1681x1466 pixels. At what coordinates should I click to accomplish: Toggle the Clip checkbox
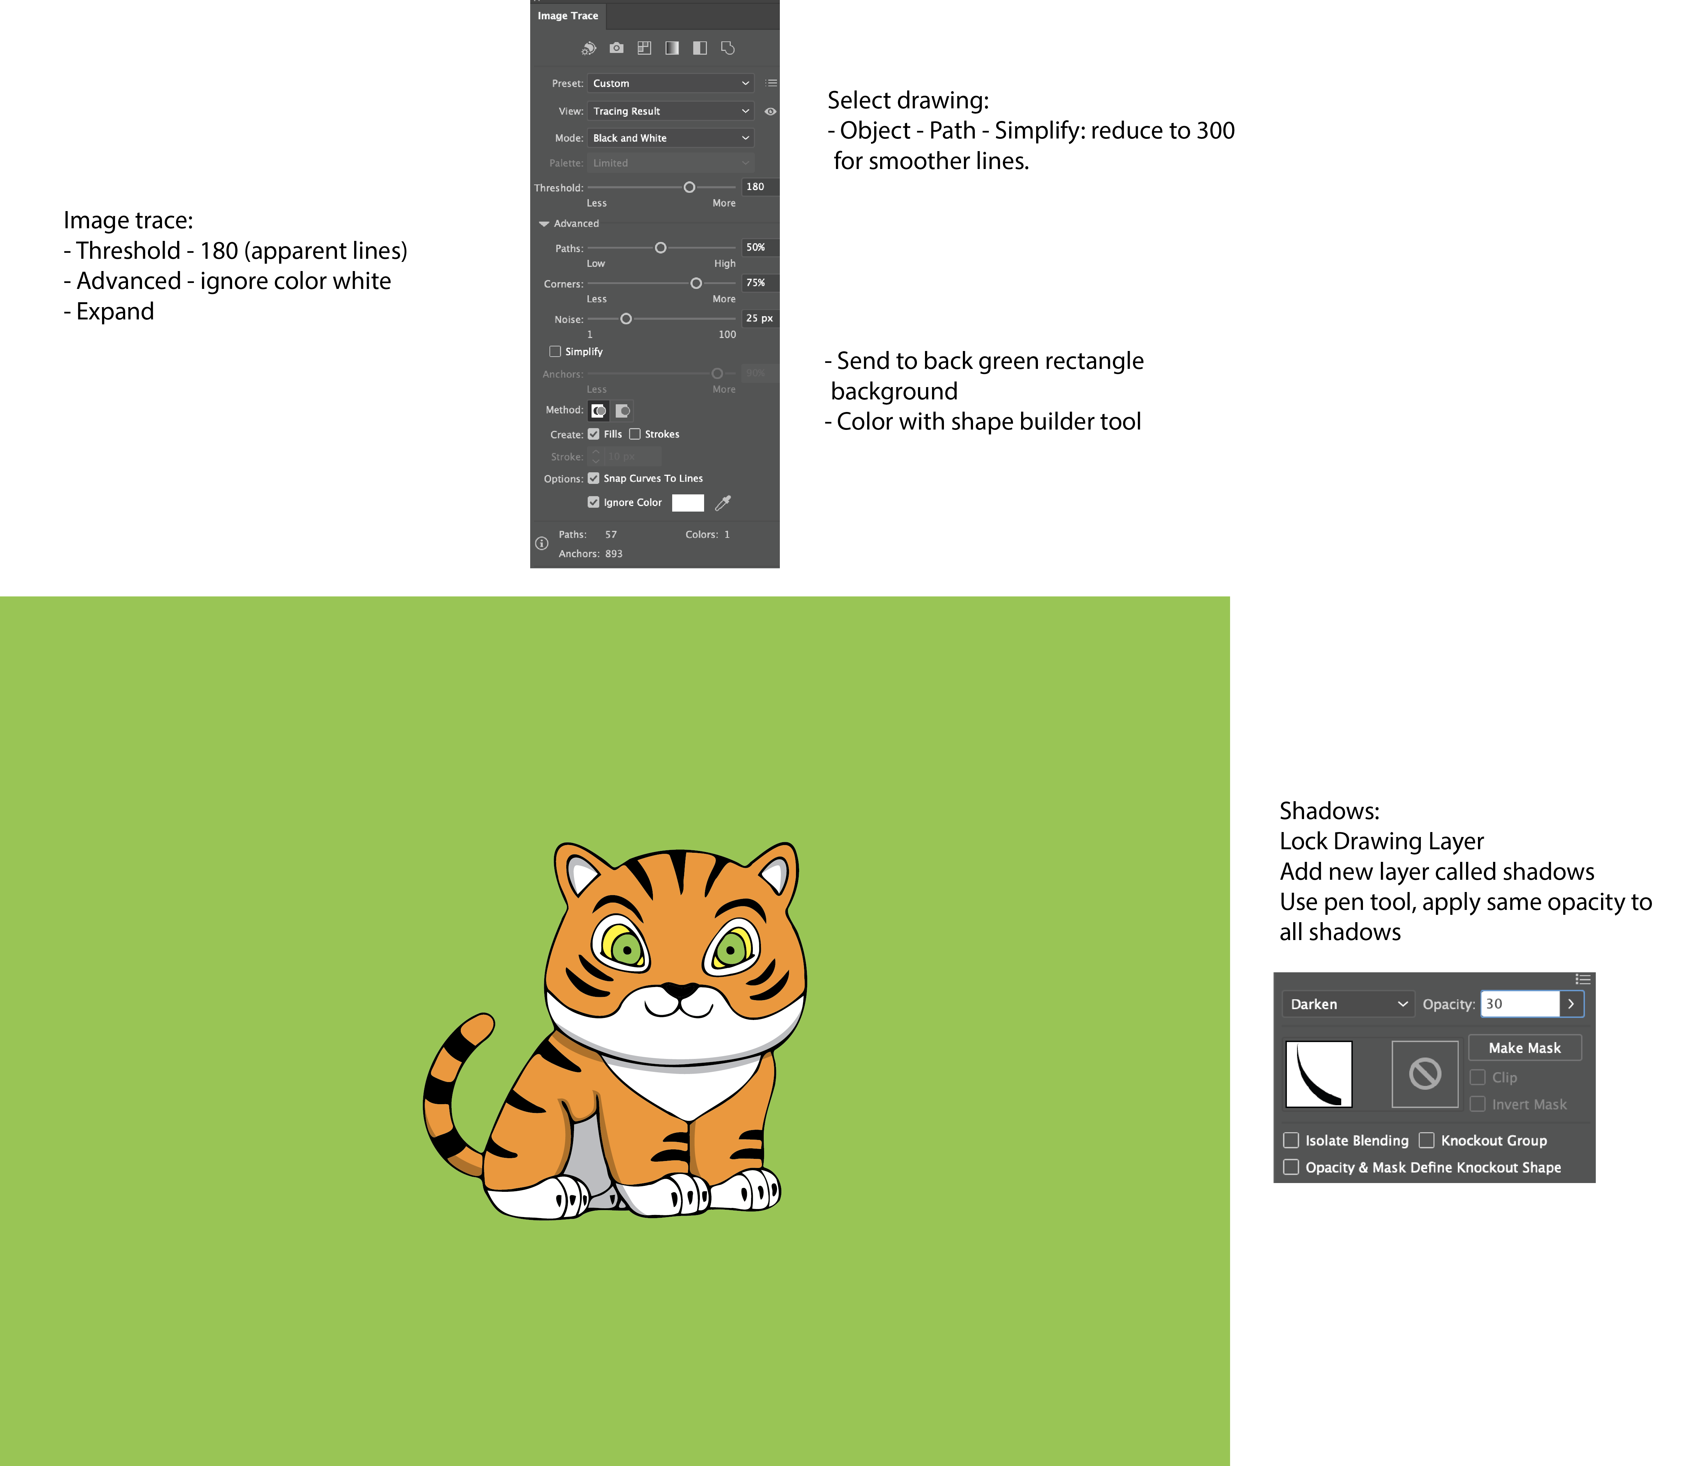pyautogui.click(x=1477, y=1077)
